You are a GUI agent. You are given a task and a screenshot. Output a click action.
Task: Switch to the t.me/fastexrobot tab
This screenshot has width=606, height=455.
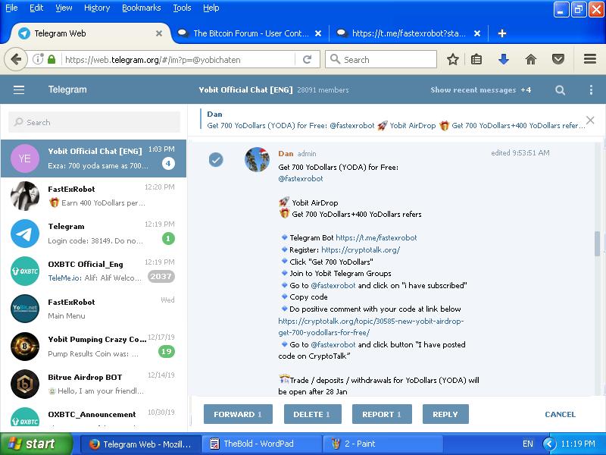click(x=408, y=33)
